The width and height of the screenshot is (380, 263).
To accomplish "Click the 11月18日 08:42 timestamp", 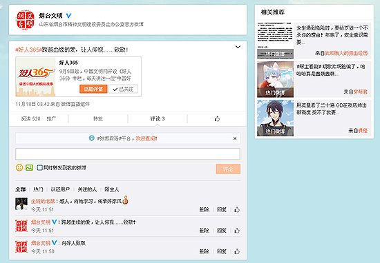I will [32, 104].
